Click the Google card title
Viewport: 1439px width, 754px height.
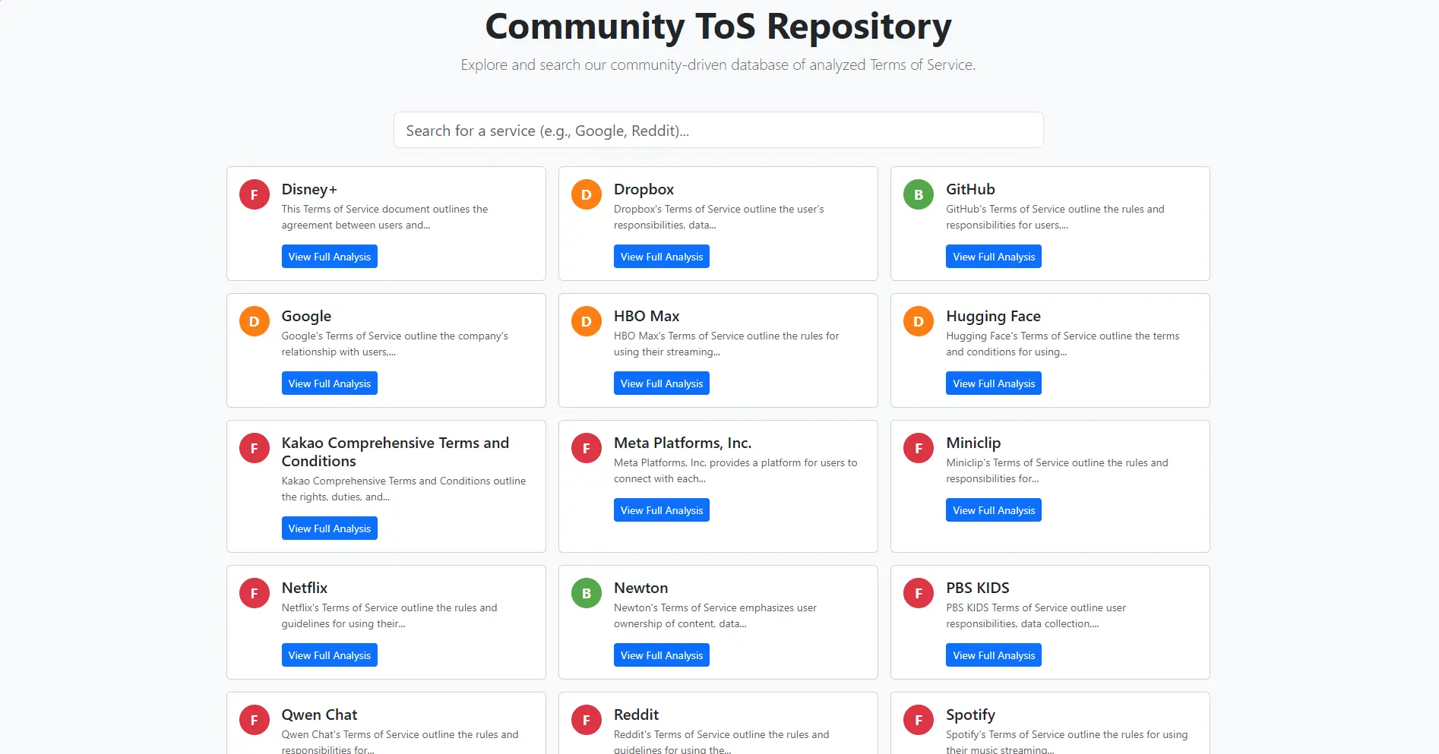(306, 316)
